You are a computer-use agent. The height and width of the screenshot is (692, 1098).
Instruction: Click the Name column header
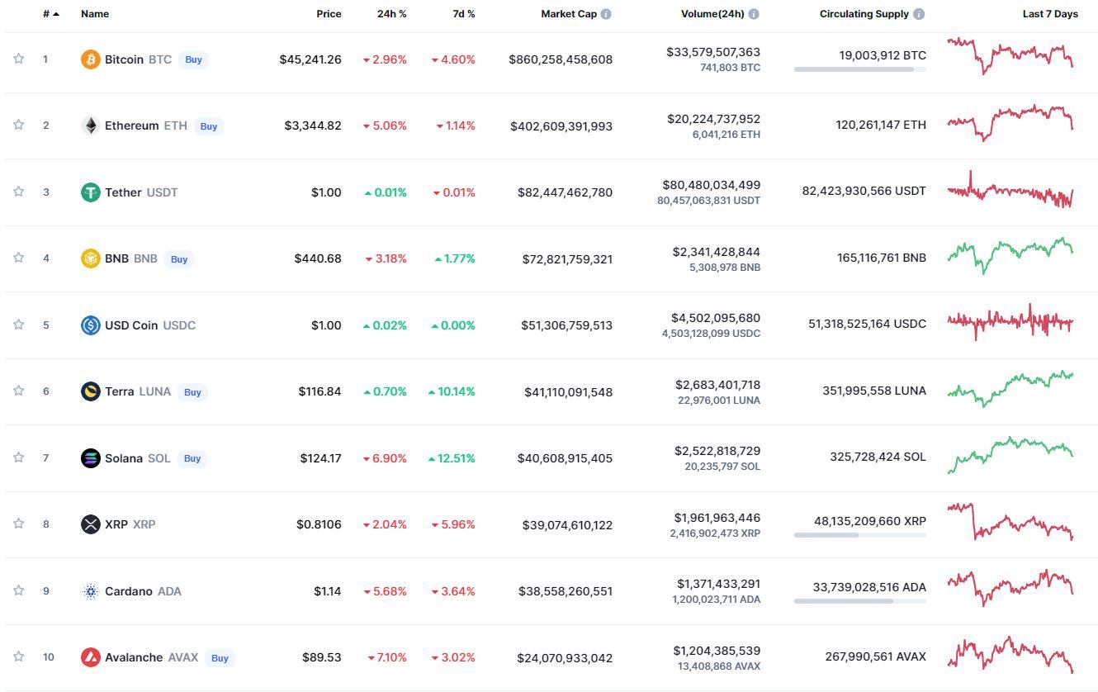95,14
